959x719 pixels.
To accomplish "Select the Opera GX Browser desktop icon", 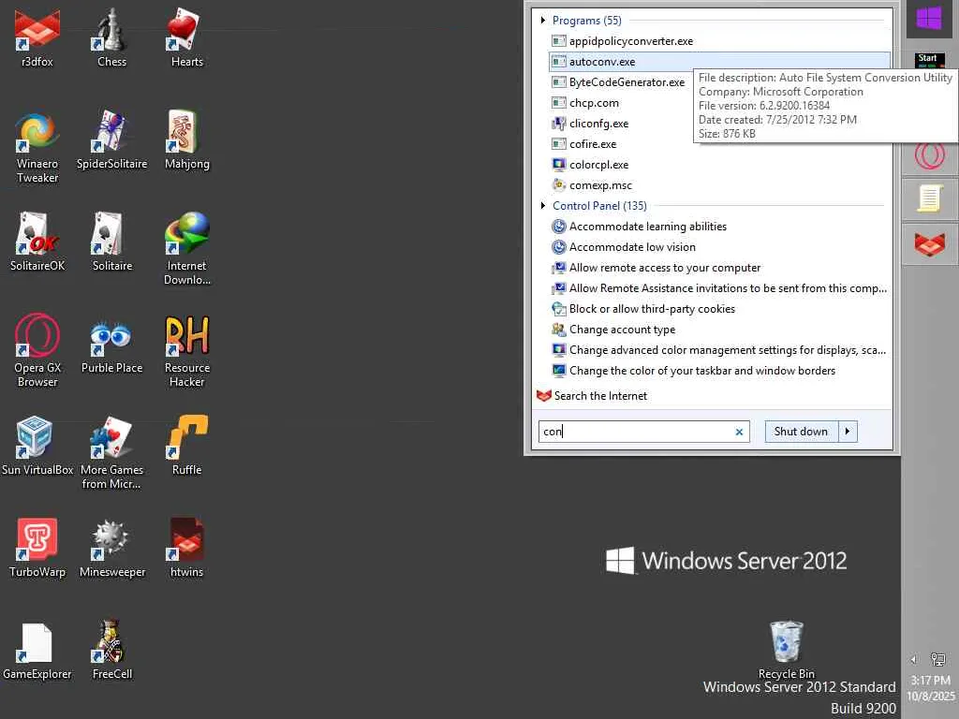I will point(37,350).
